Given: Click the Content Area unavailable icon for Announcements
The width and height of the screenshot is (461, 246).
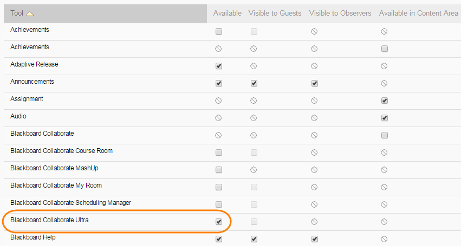Looking at the screenshot, I should [x=384, y=83].
